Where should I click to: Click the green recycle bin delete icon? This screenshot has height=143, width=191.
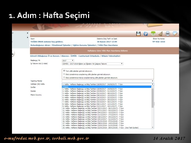click(x=153, y=34)
